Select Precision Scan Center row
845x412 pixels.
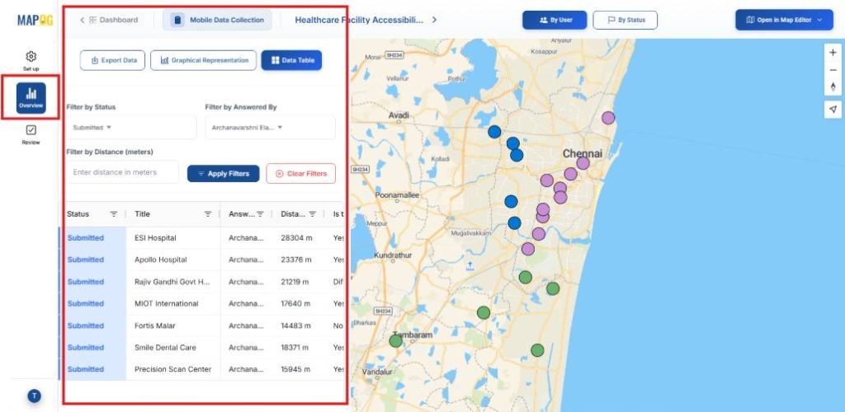point(173,369)
